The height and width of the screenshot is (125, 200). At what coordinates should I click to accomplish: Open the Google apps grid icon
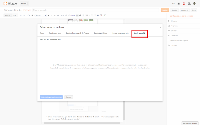tap(179, 4)
